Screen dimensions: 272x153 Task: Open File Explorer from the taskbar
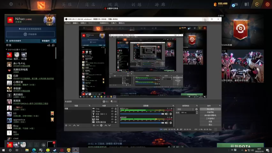(27, 150)
